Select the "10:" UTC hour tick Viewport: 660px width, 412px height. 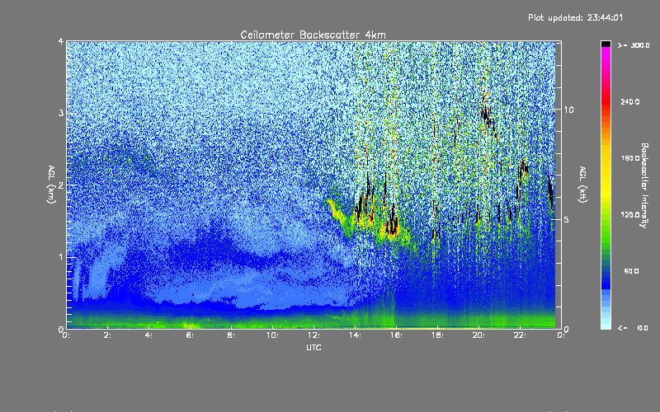(x=273, y=335)
